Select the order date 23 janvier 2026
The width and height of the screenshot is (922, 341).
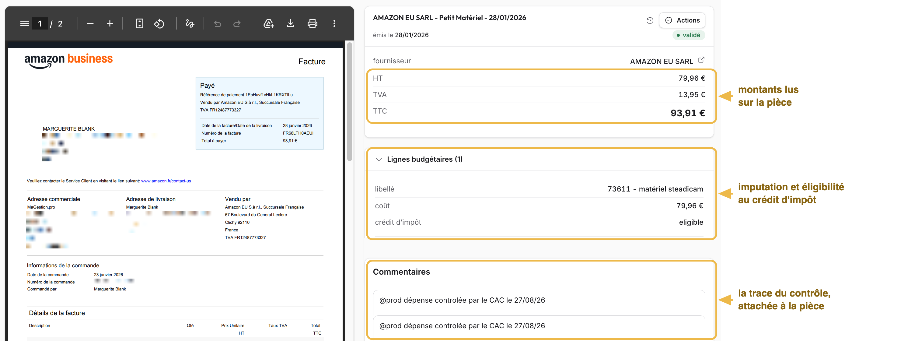point(108,275)
